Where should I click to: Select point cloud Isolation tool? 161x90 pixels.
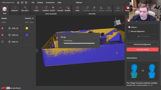tap(46, 9)
